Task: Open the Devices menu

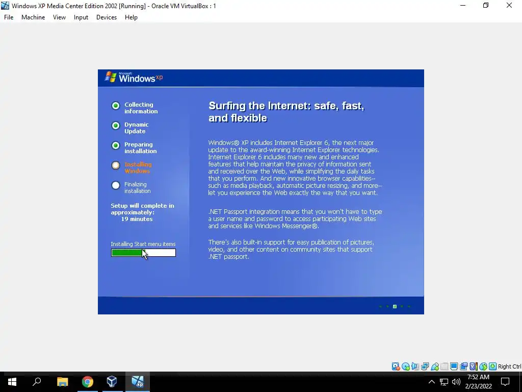Action: pos(107,17)
